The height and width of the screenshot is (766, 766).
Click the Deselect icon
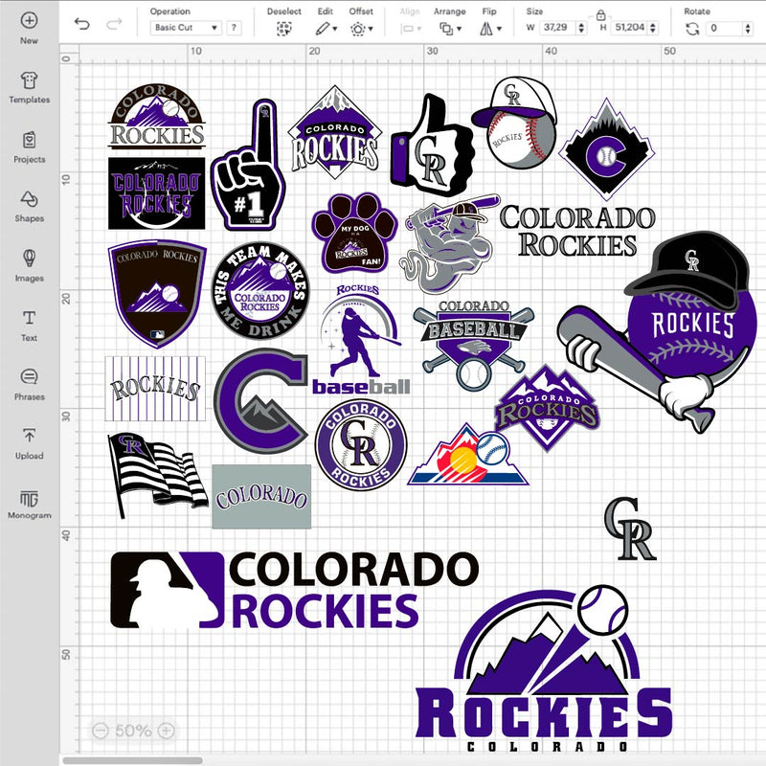(283, 29)
